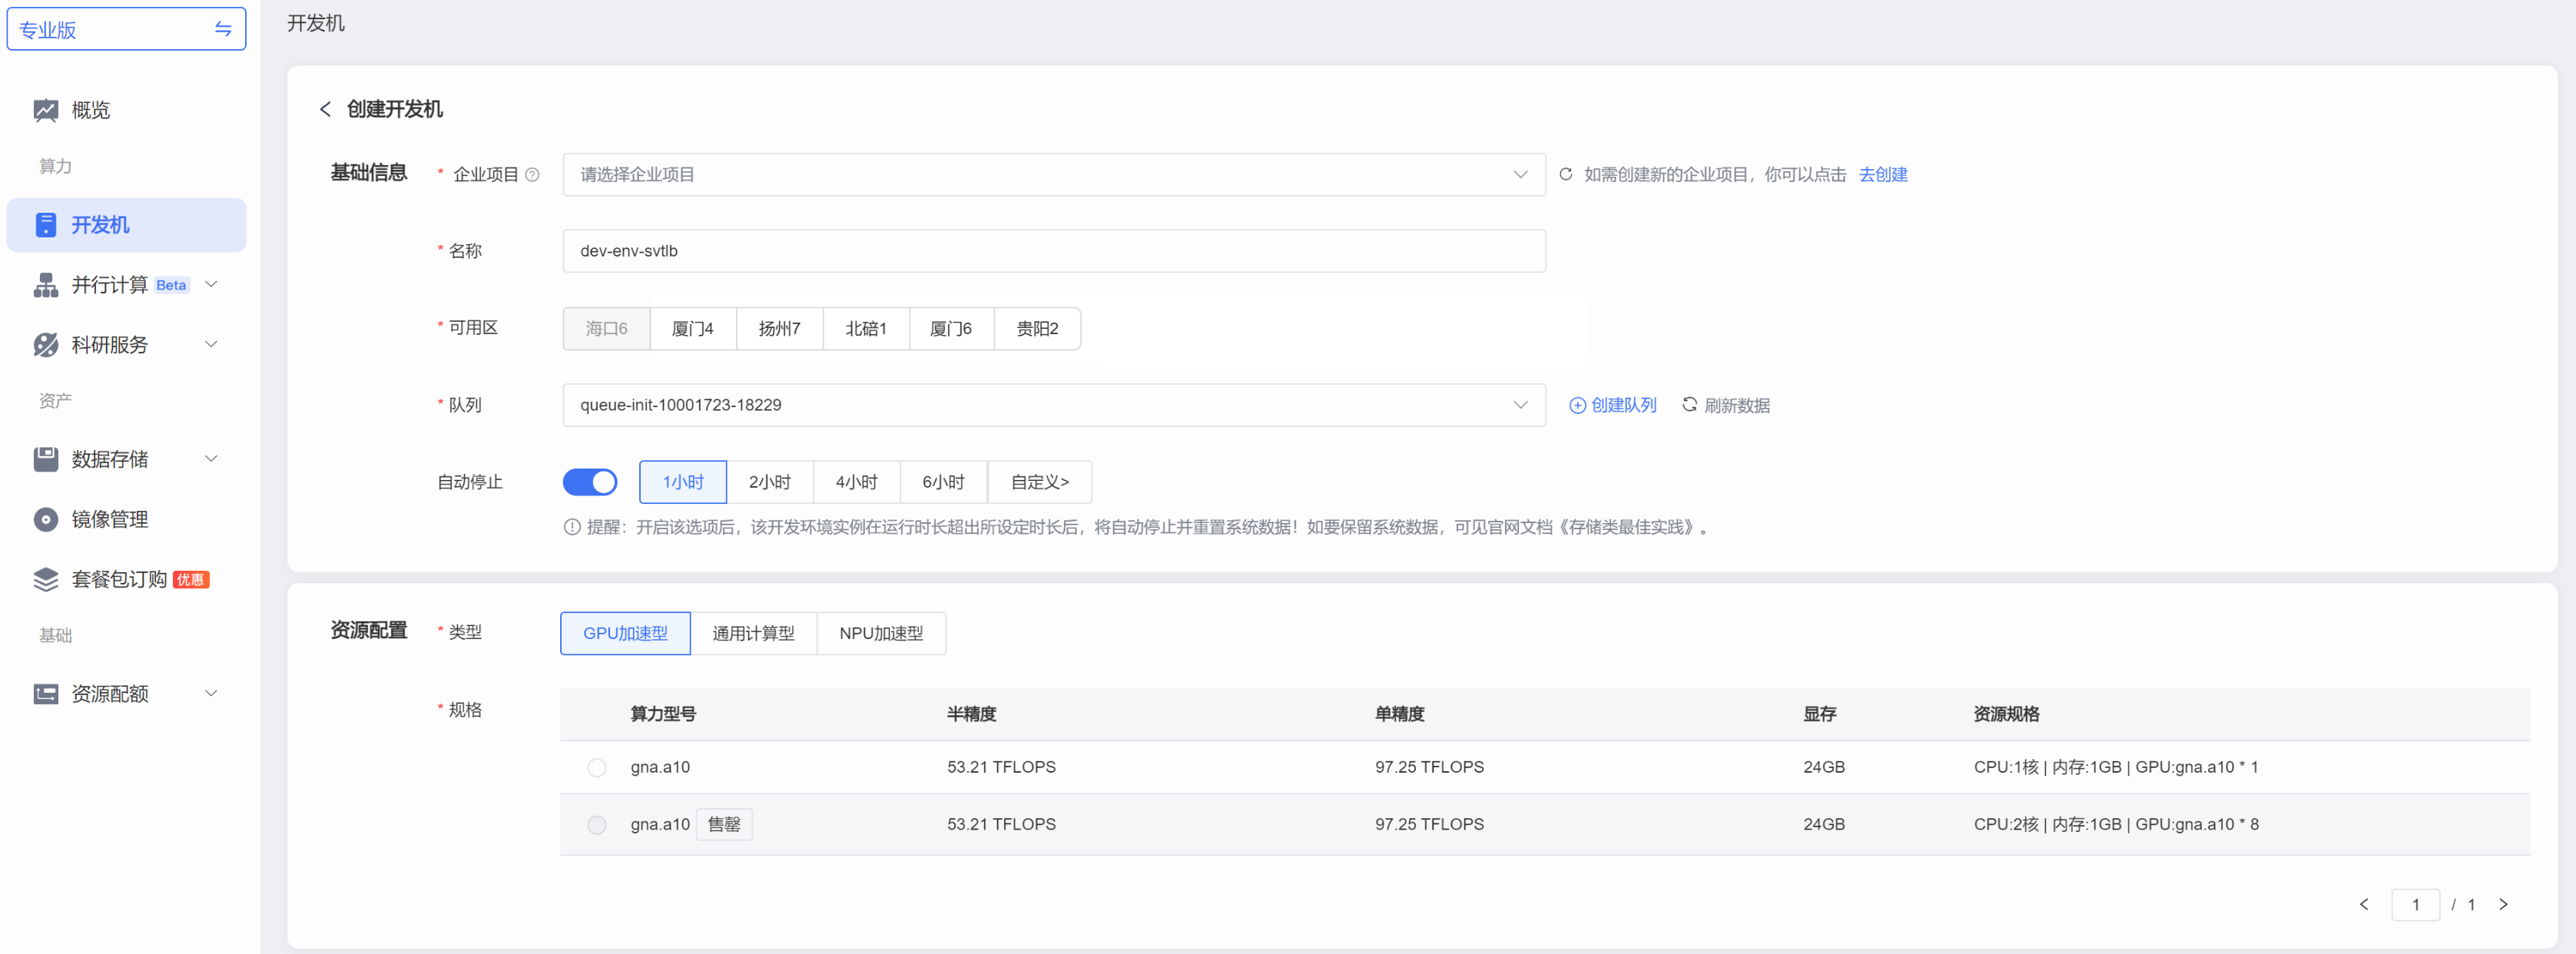
Task: Click the 名称 input with dev-env-svtlb
Action: point(1054,251)
